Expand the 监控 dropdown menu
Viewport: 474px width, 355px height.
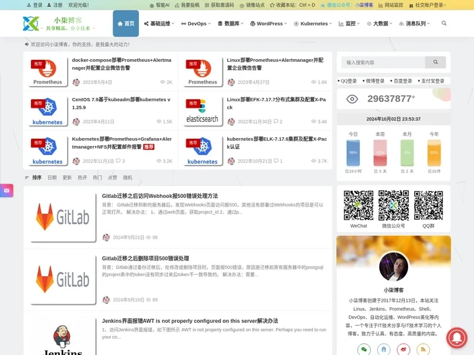click(x=349, y=24)
